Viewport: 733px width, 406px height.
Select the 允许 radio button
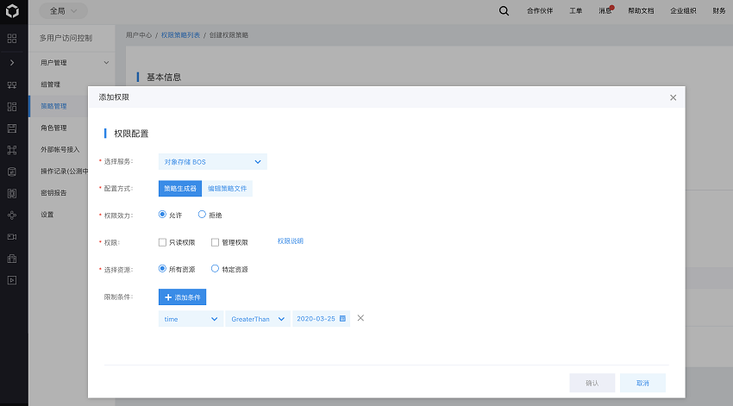(162, 215)
